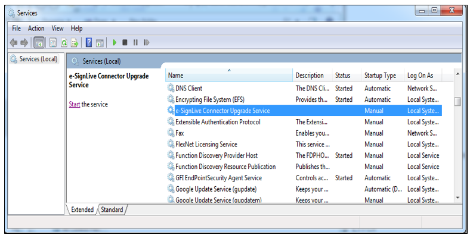The width and height of the screenshot is (473, 238).
Task: Click the scrollbar down arrow in list
Action: click(x=457, y=198)
